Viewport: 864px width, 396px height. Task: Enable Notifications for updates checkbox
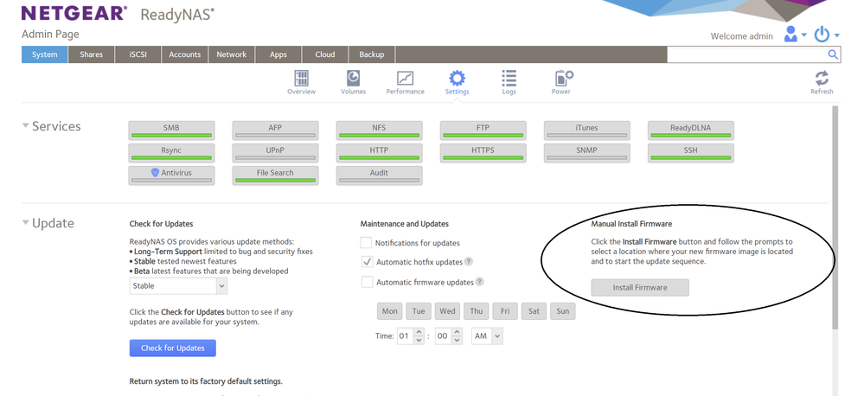(367, 242)
